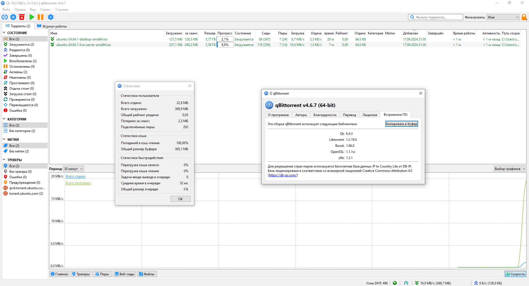Open the Перевод tab
The height and width of the screenshot is (286, 529).
coord(349,115)
